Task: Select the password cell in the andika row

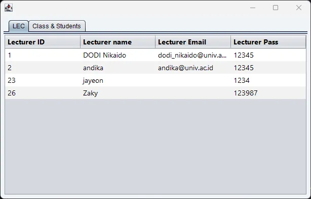Action: click(x=268, y=68)
